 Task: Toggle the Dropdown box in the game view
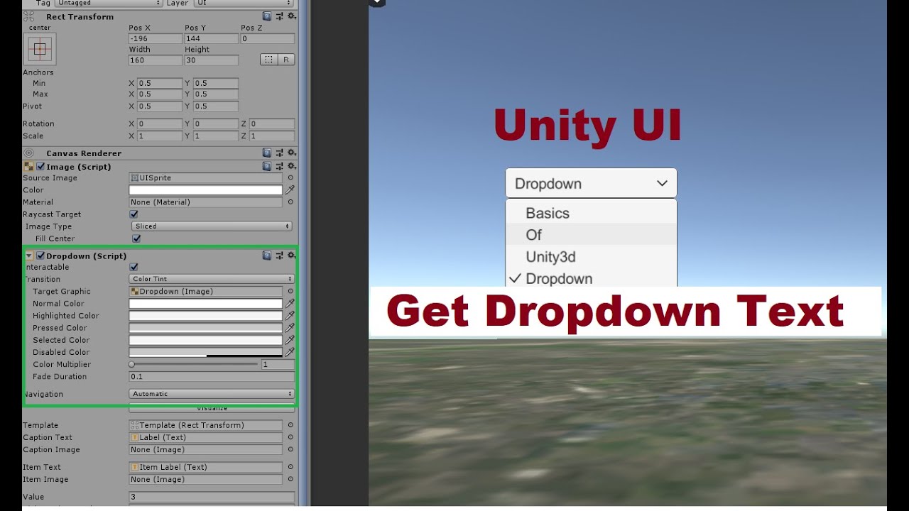591,183
